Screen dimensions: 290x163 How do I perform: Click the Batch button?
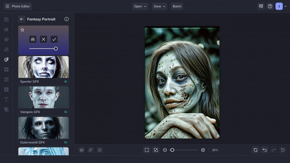click(x=177, y=6)
